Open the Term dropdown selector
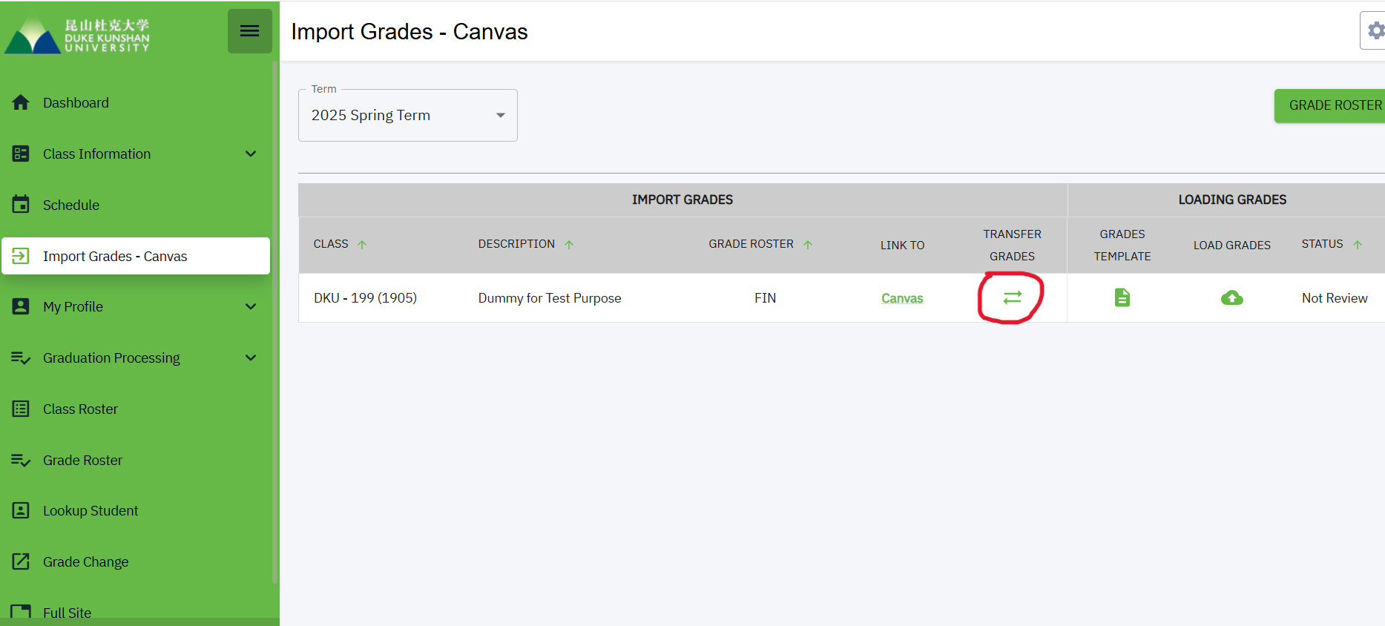The image size is (1385, 626). point(408,115)
